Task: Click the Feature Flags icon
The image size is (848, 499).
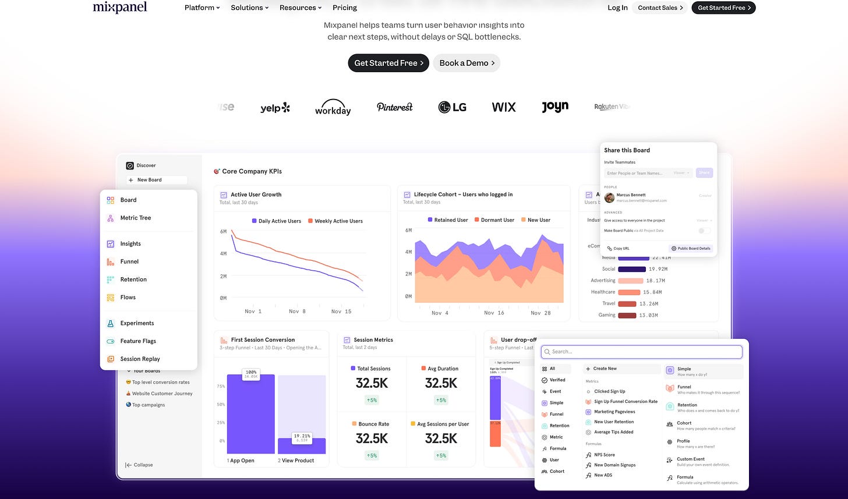Action: point(111,341)
